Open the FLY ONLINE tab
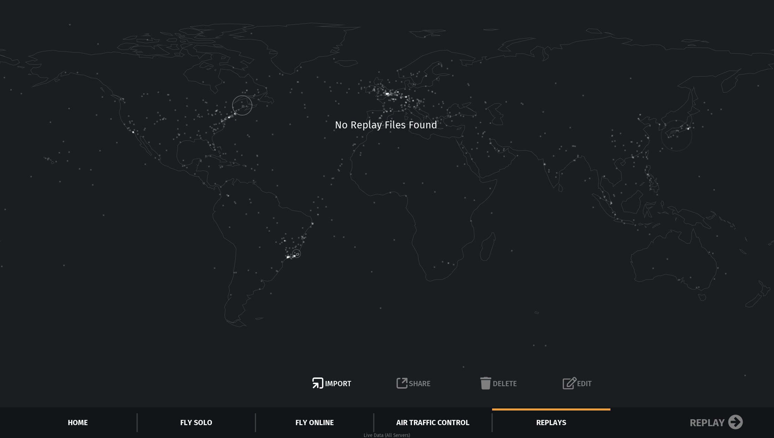Screen dimensions: 774x438 tap(314, 423)
